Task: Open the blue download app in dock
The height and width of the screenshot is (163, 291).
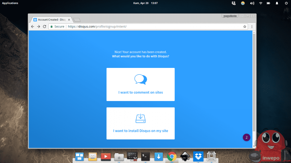Action: tap(159, 156)
